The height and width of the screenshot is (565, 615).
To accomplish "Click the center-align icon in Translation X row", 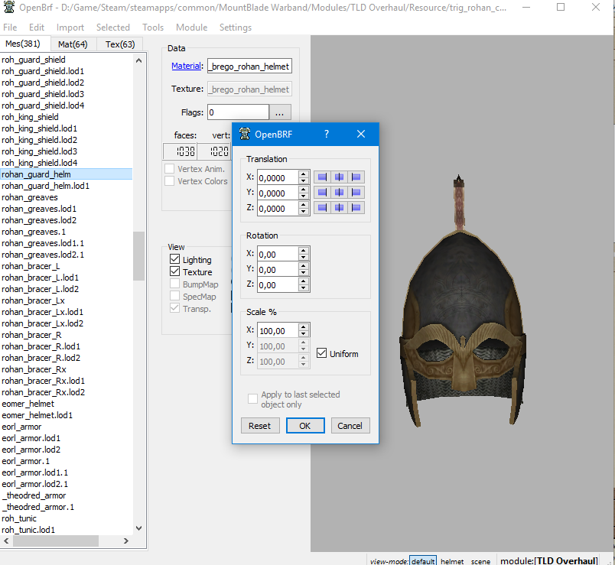I will pos(339,177).
